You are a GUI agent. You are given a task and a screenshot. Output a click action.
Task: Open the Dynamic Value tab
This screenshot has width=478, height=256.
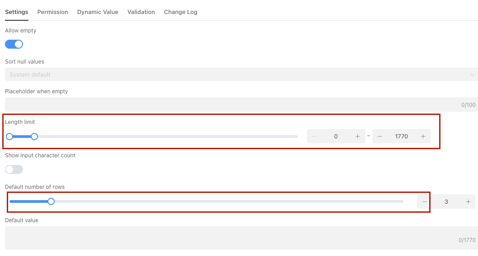coord(98,12)
